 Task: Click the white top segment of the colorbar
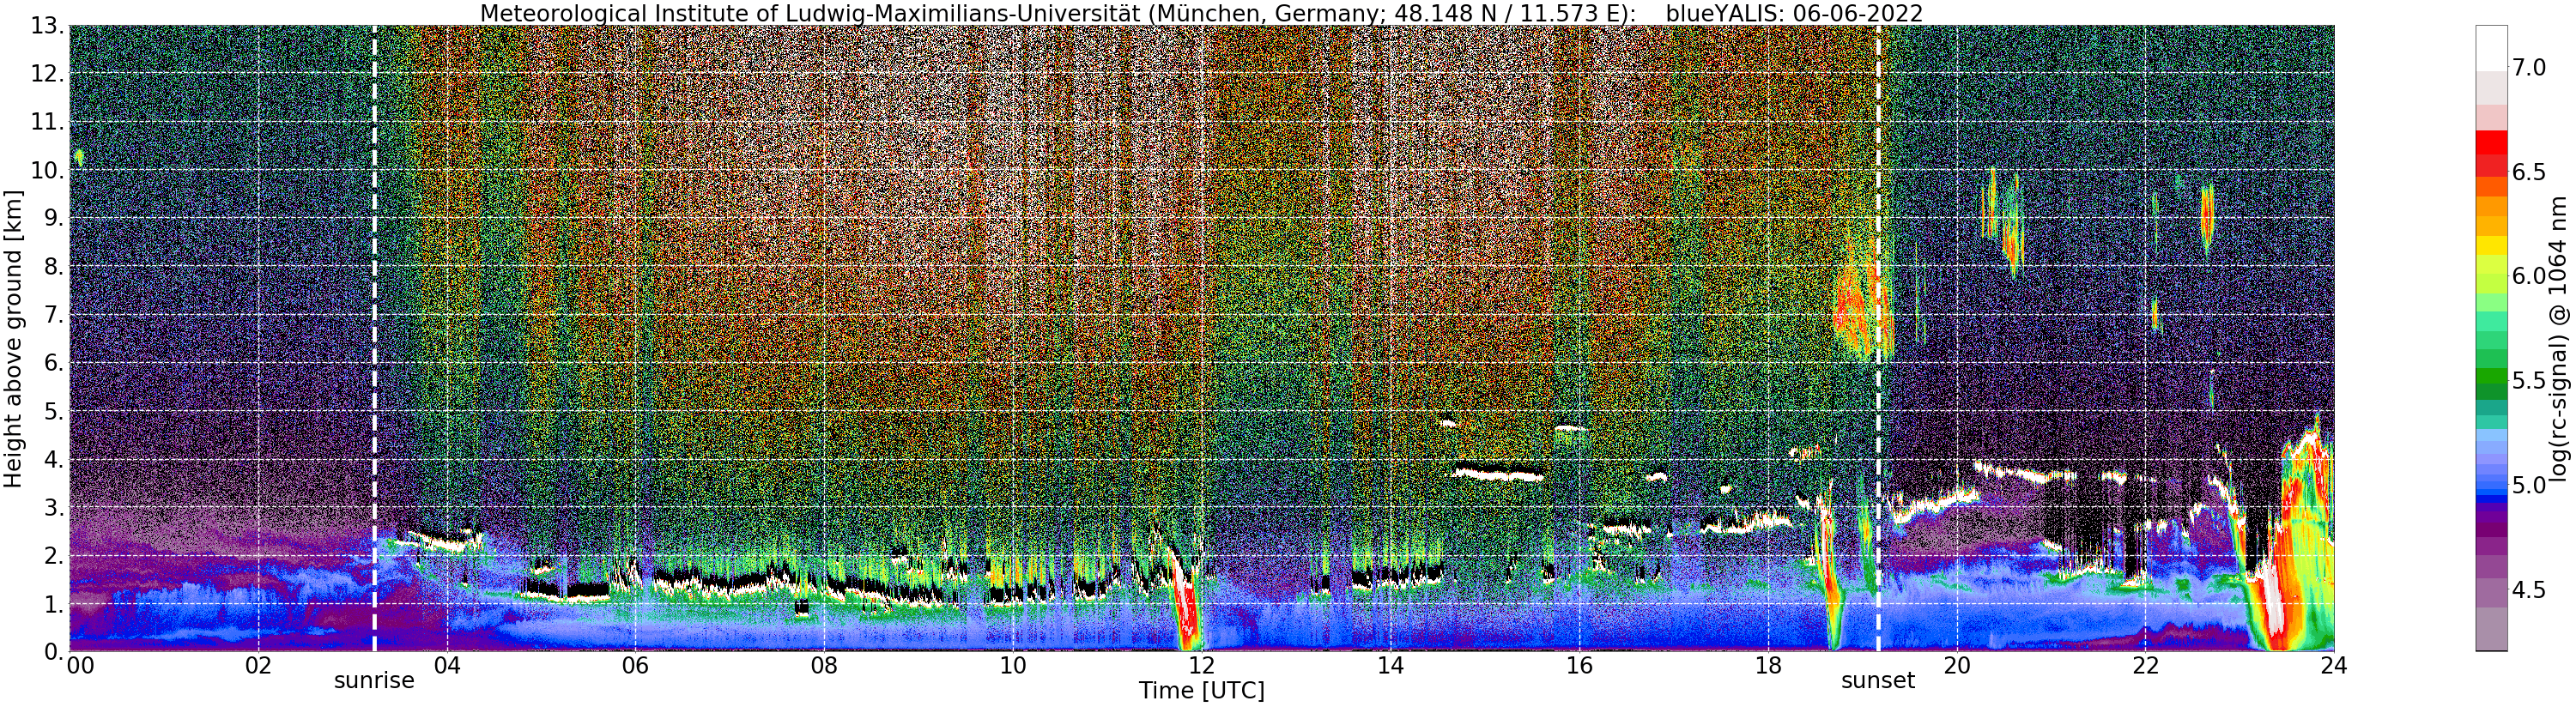[2491, 47]
